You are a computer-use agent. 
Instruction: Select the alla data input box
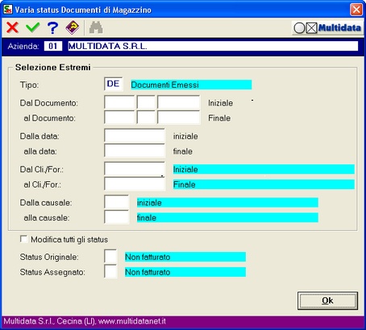coord(135,151)
